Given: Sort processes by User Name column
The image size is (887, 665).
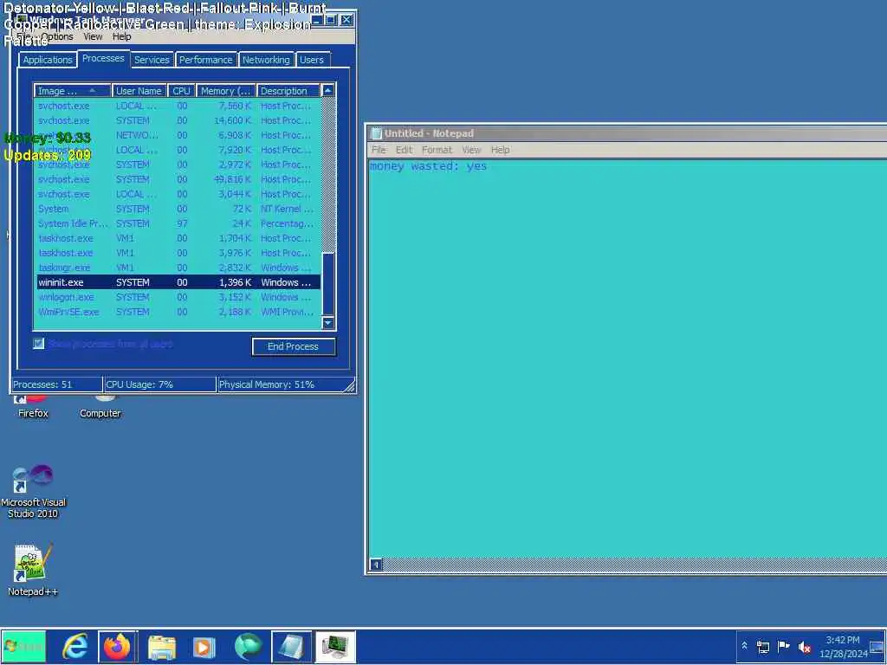Looking at the screenshot, I should (139, 91).
